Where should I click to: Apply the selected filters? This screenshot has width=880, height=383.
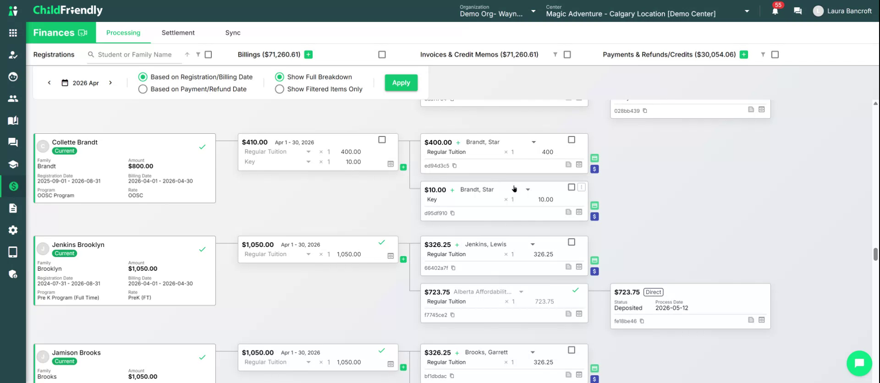[401, 83]
